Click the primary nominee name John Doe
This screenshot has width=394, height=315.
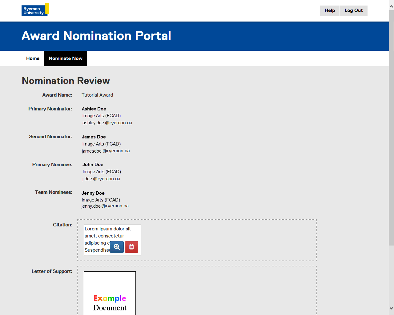point(93,165)
